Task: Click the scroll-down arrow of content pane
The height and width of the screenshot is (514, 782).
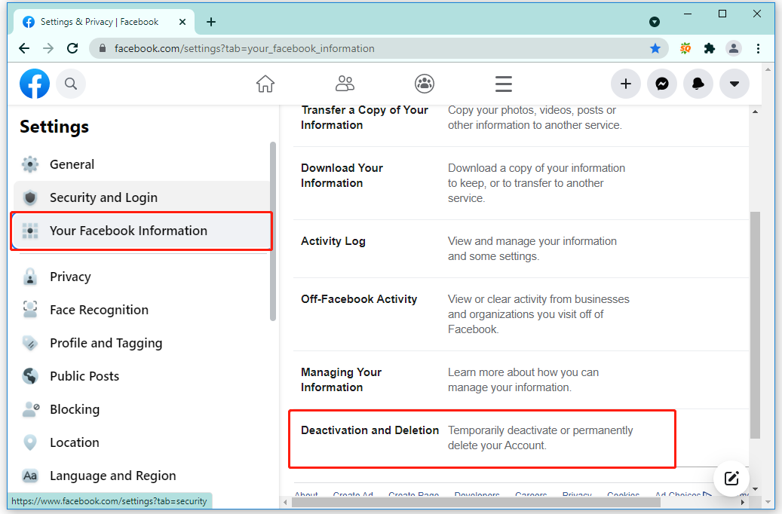Action: coord(755,489)
